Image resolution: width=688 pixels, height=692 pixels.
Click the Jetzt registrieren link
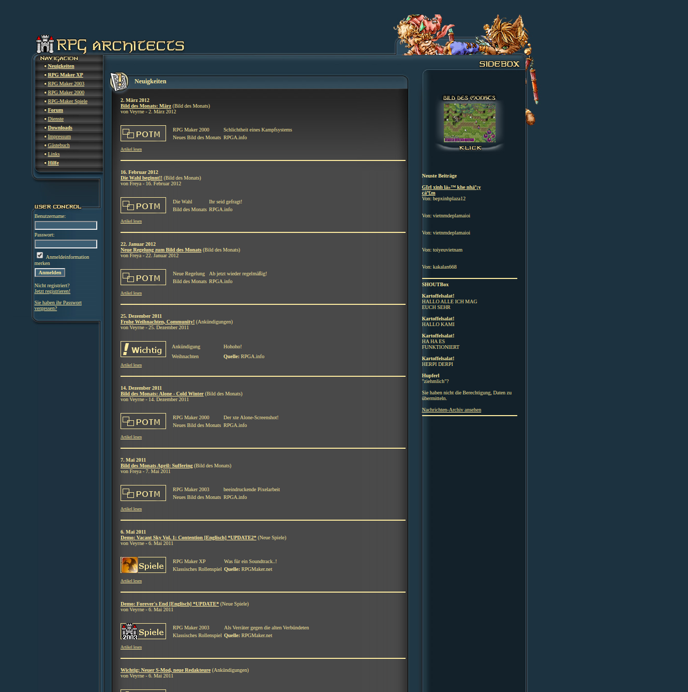click(52, 291)
